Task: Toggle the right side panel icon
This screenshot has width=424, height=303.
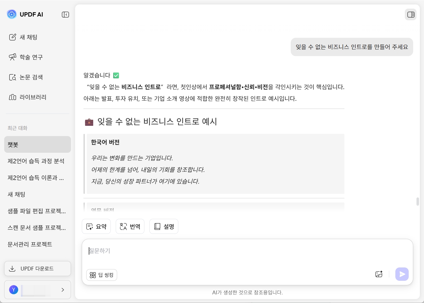Action: (411, 14)
